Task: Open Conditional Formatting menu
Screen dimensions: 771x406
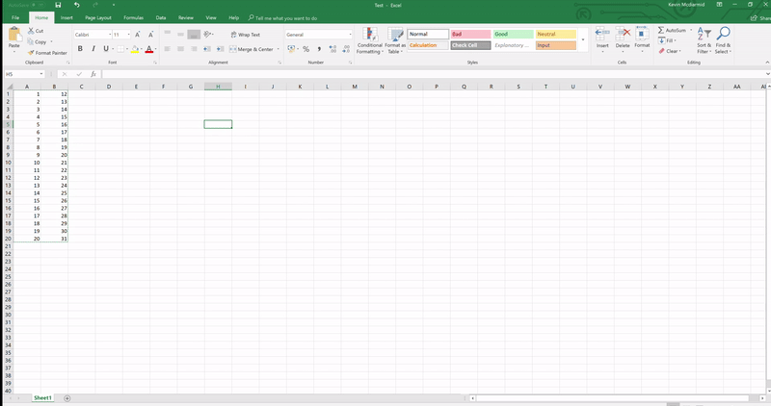Action: point(370,40)
